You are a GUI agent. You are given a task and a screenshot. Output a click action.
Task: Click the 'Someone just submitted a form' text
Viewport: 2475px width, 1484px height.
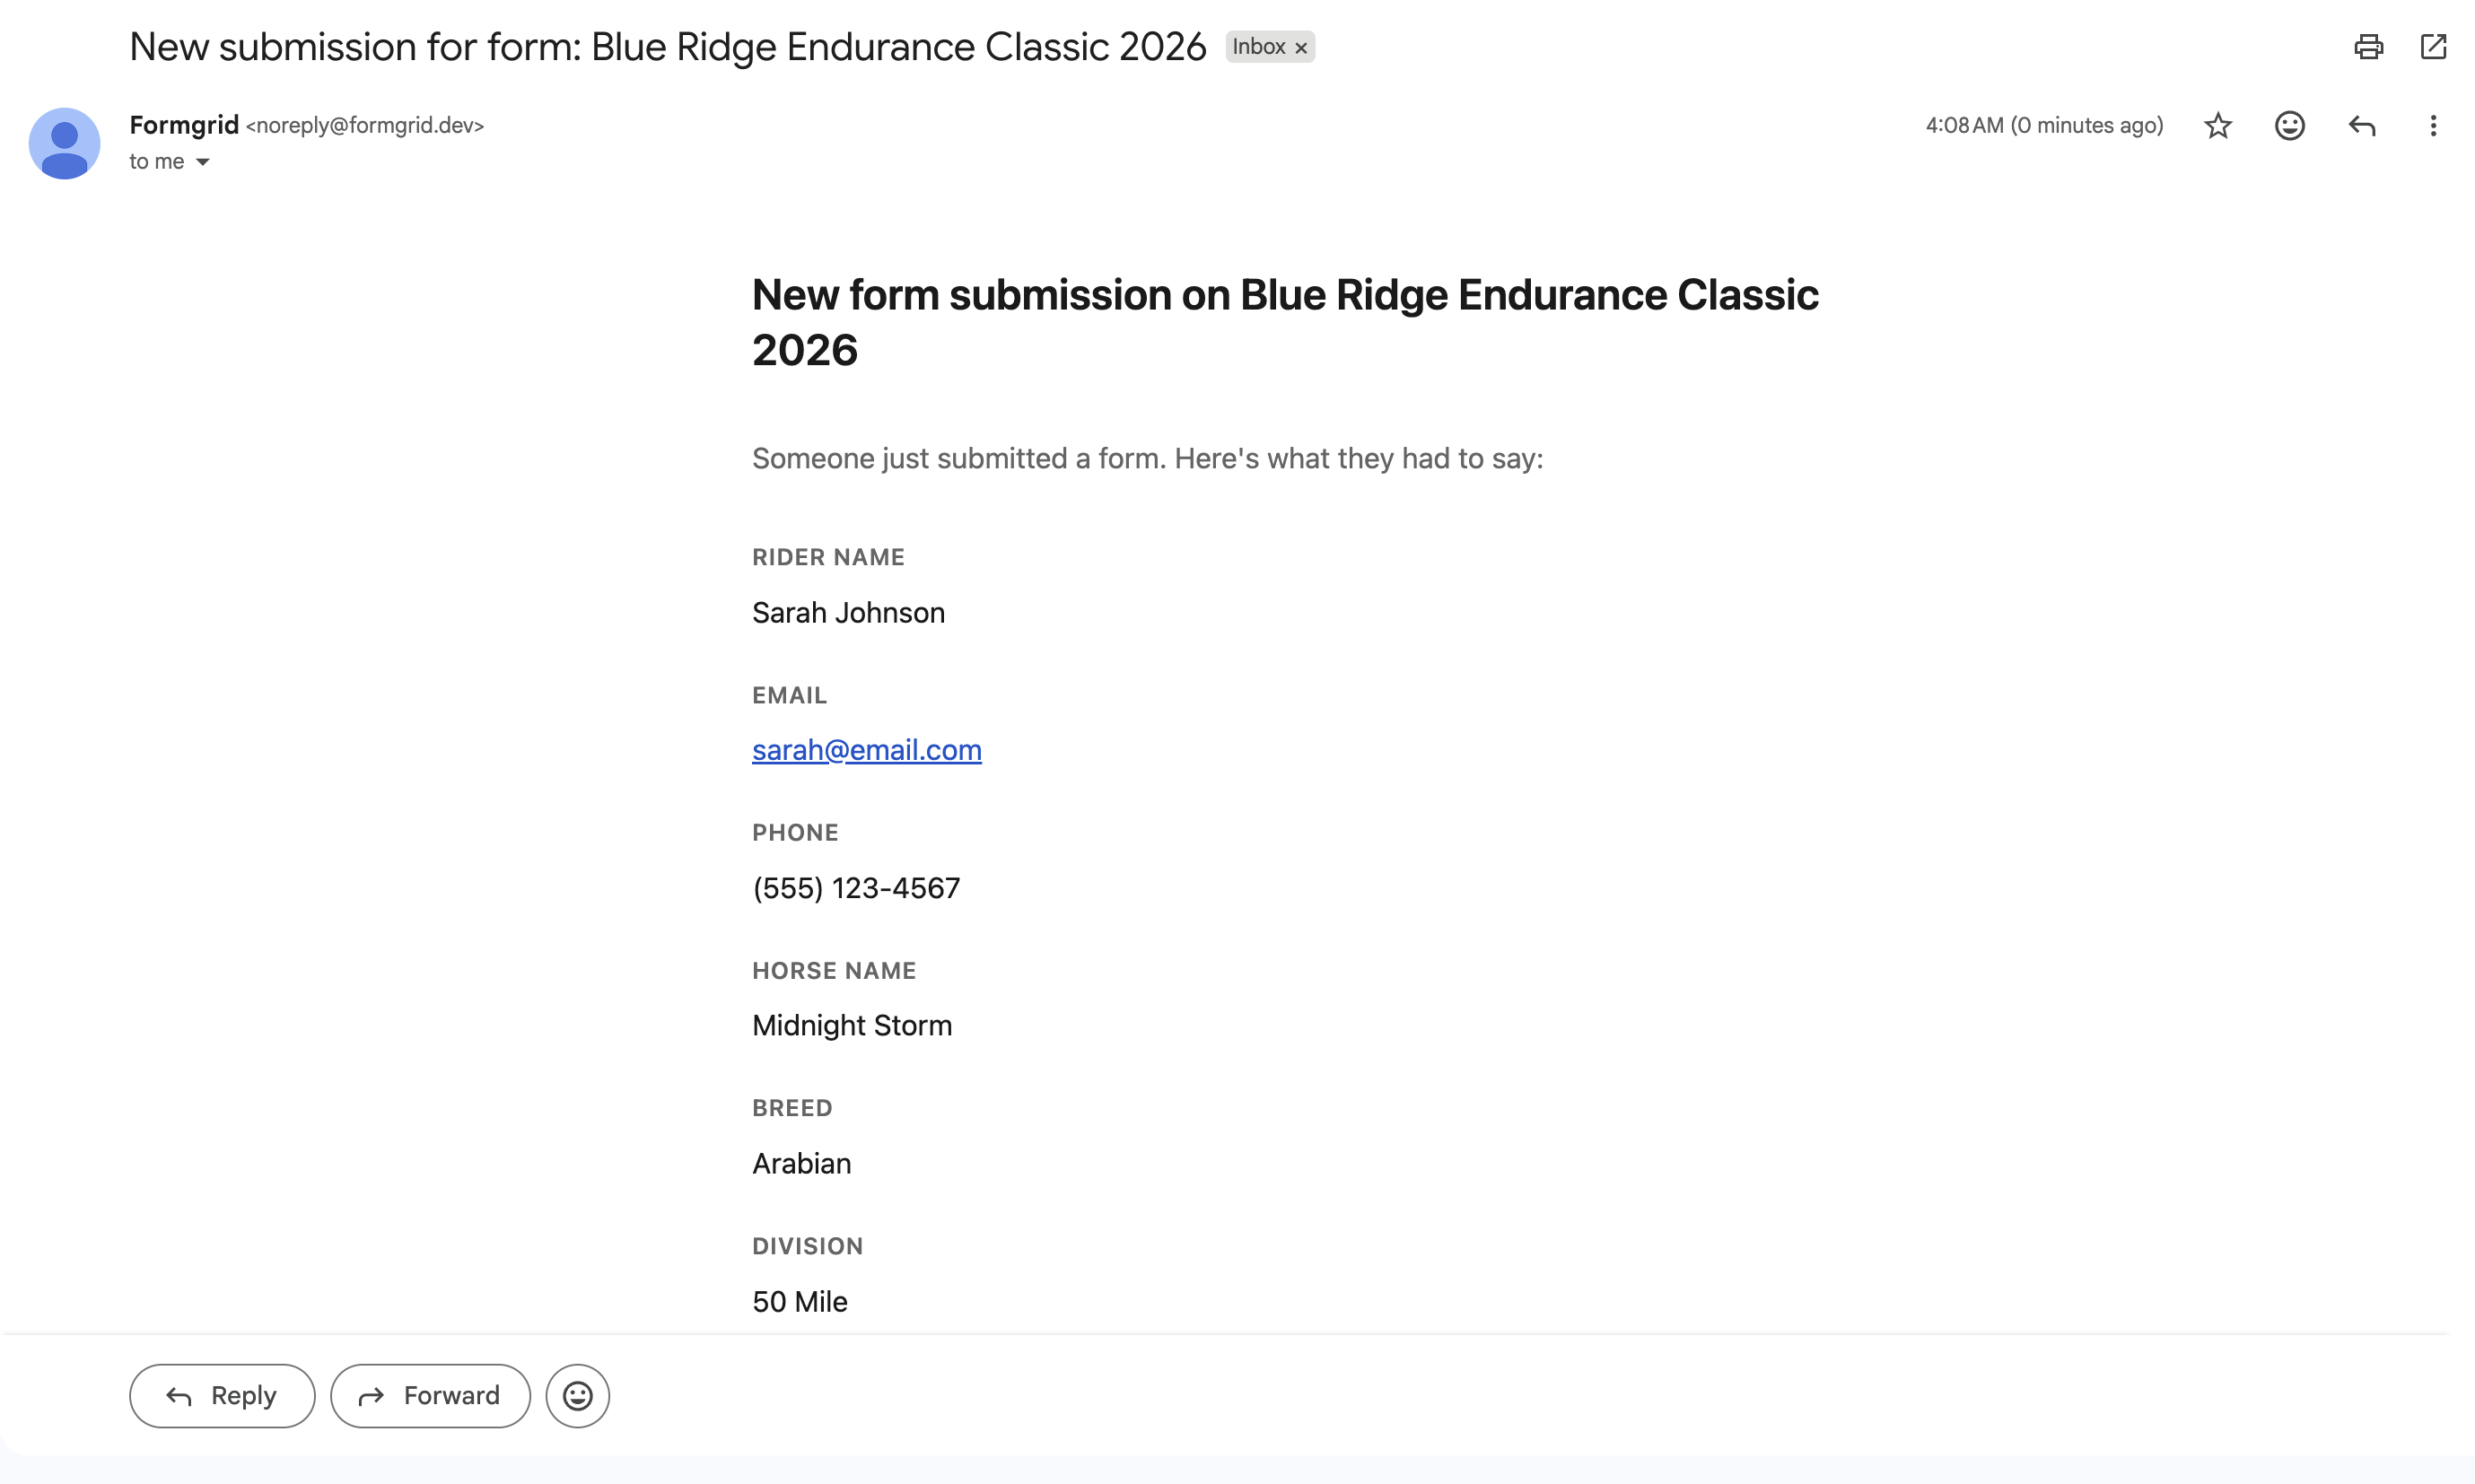pyautogui.click(x=1148, y=458)
